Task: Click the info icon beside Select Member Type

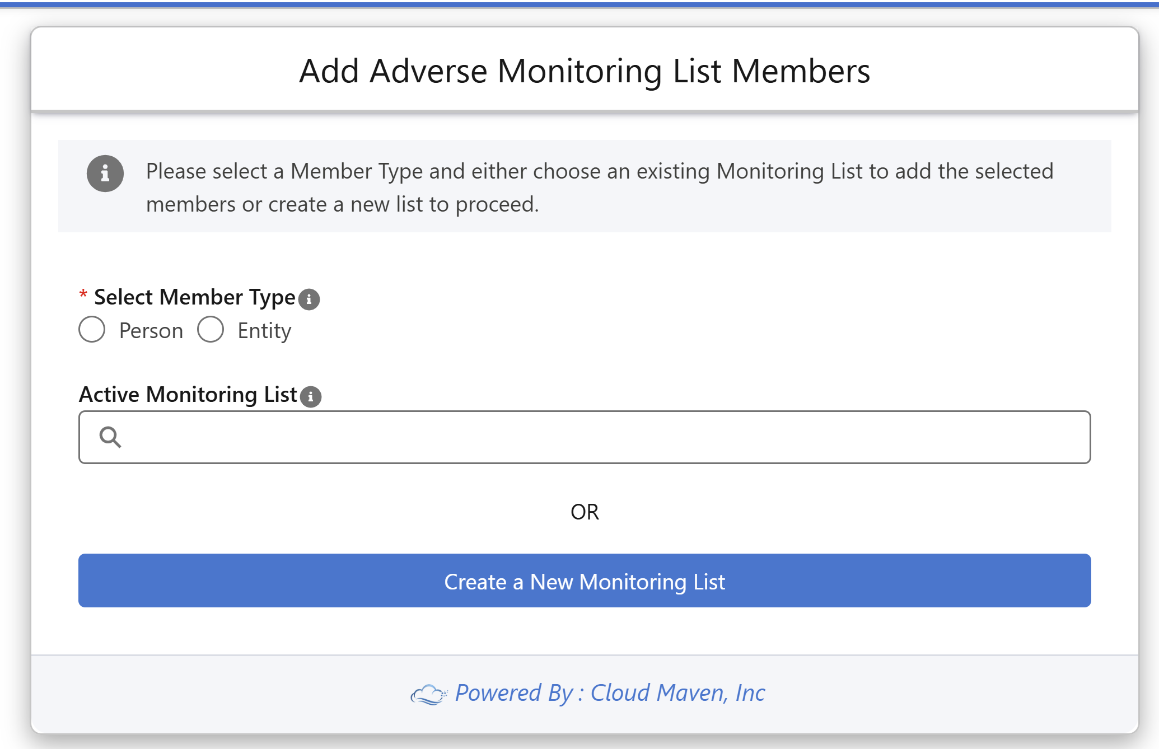Action: [x=309, y=299]
